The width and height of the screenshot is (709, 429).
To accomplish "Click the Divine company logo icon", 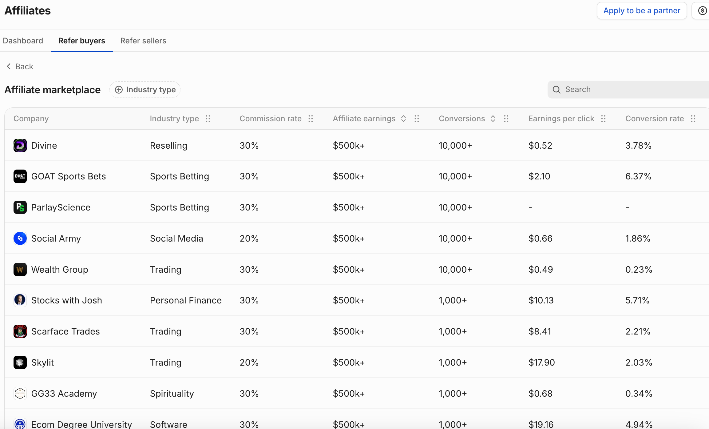I will pyautogui.click(x=20, y=145).
